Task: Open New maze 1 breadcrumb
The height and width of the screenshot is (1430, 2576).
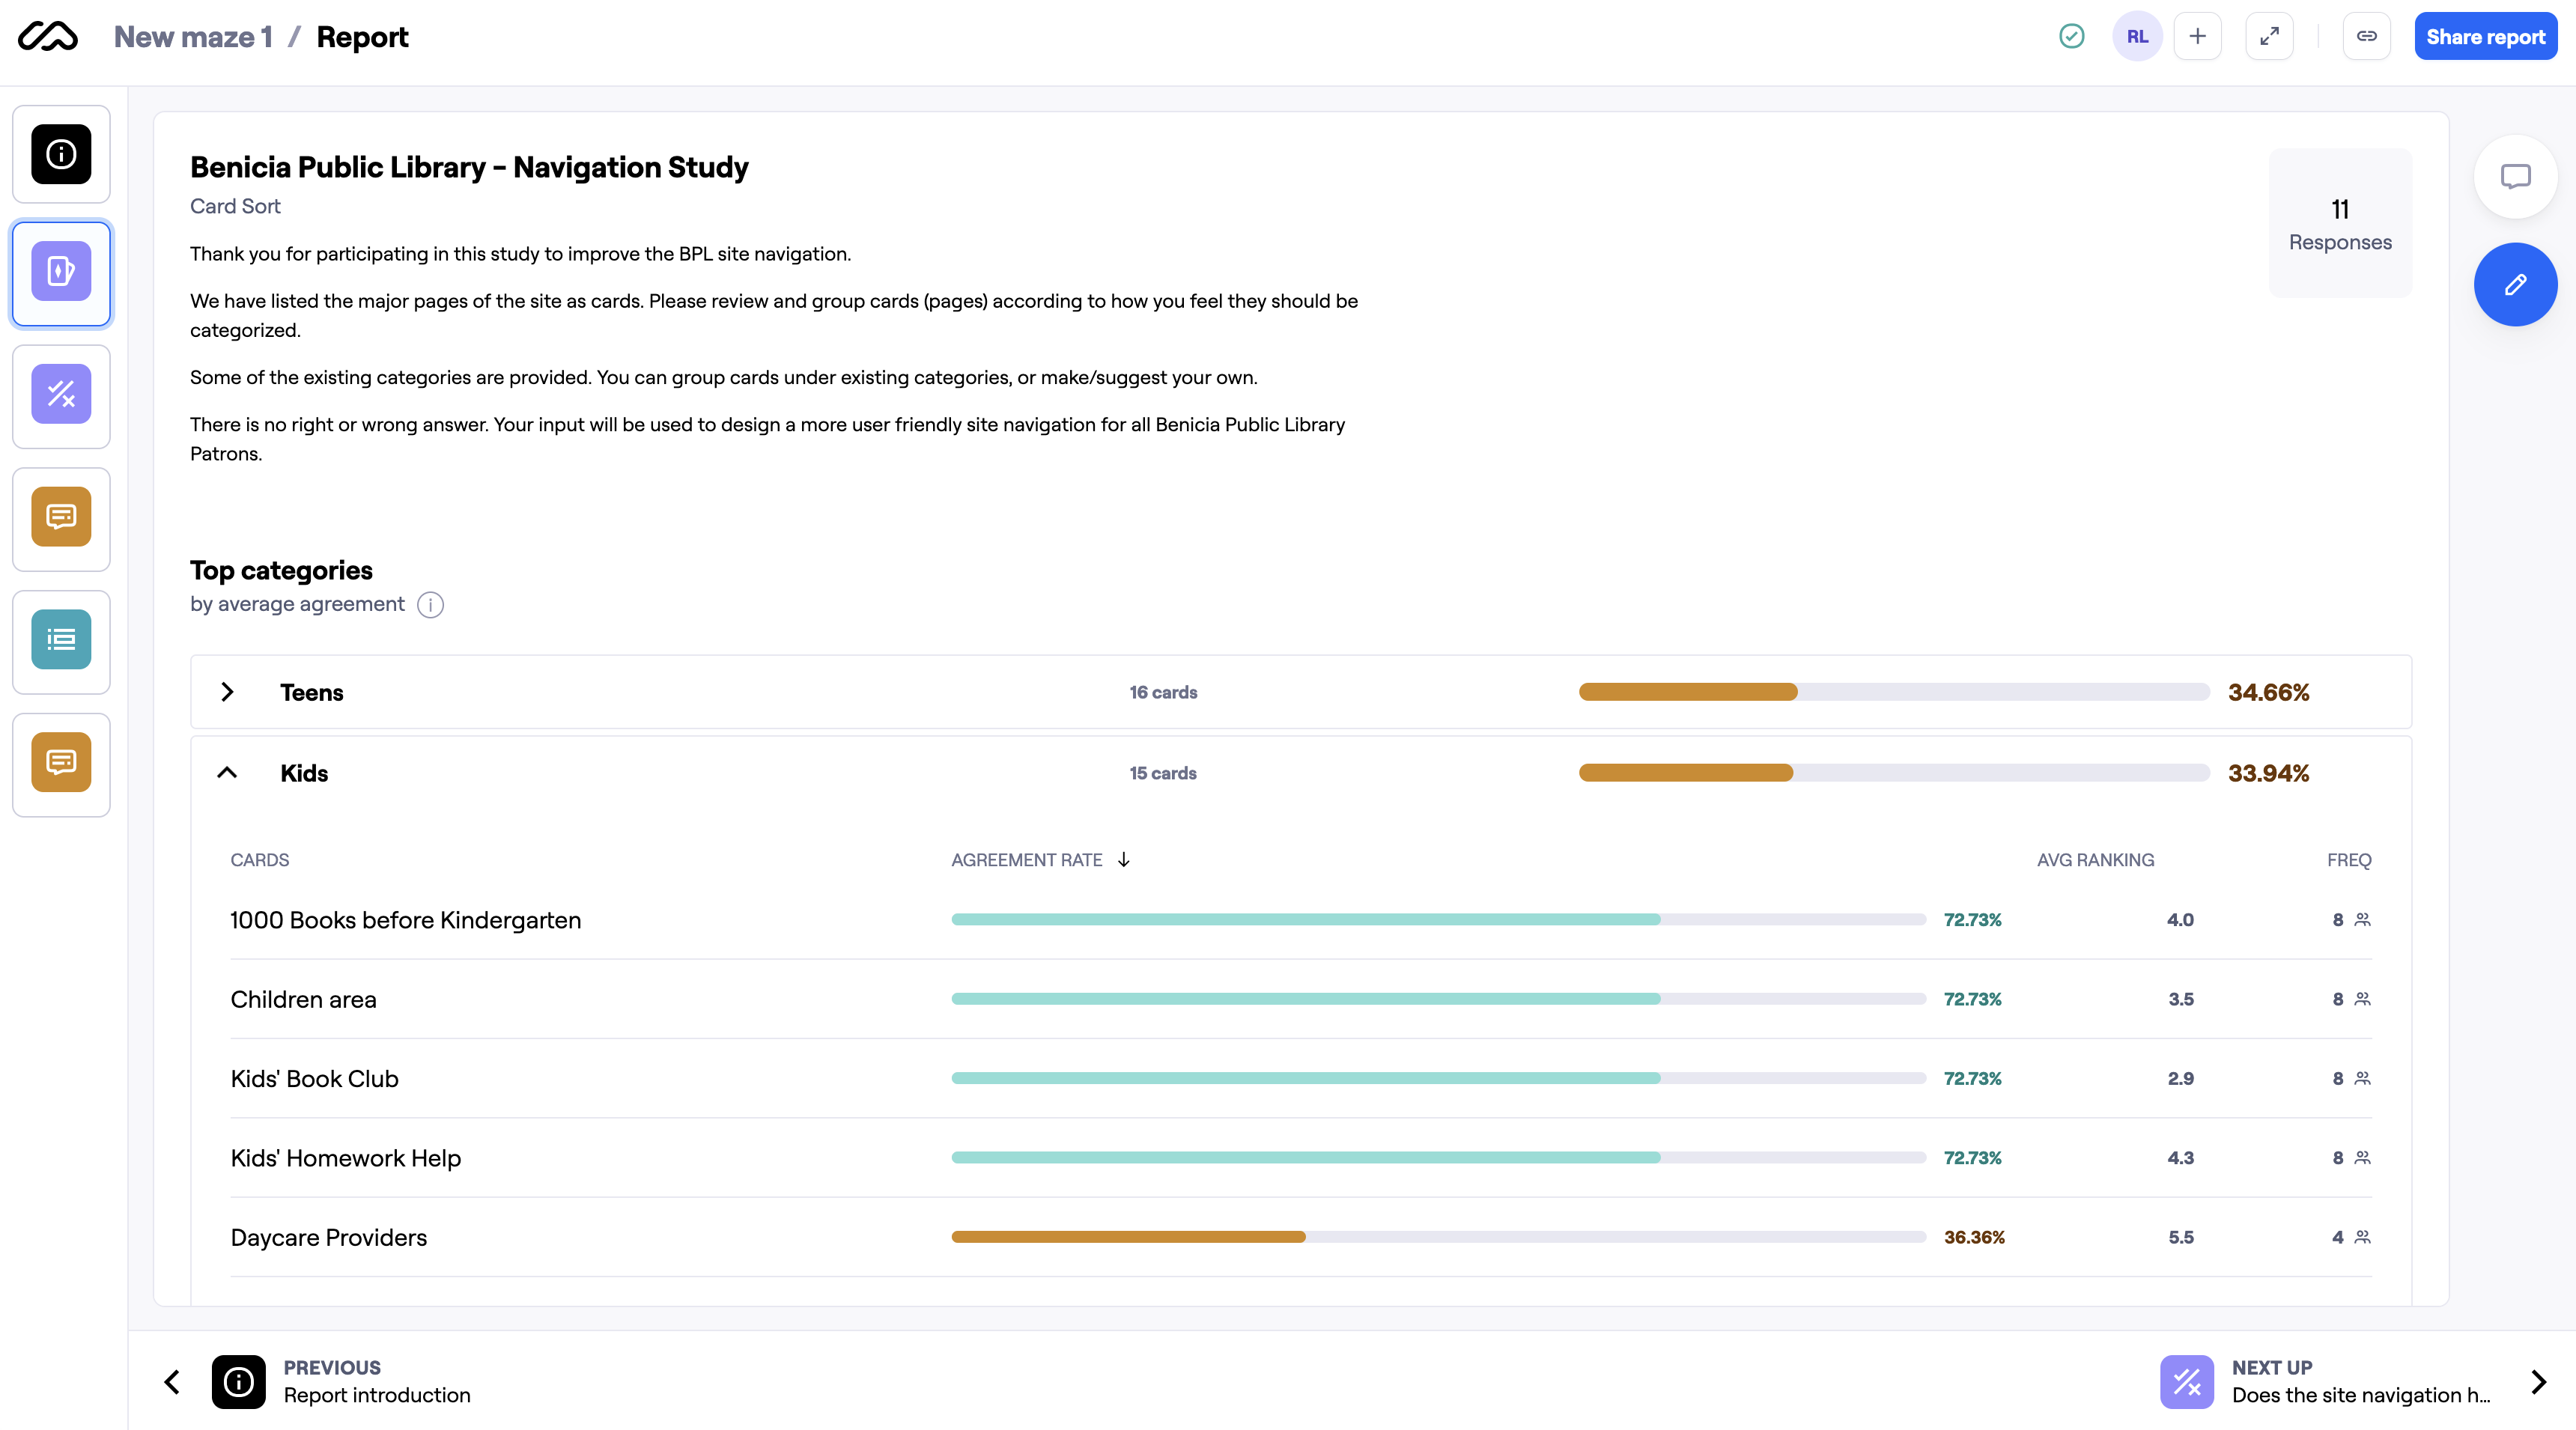Action: point(193,37)
